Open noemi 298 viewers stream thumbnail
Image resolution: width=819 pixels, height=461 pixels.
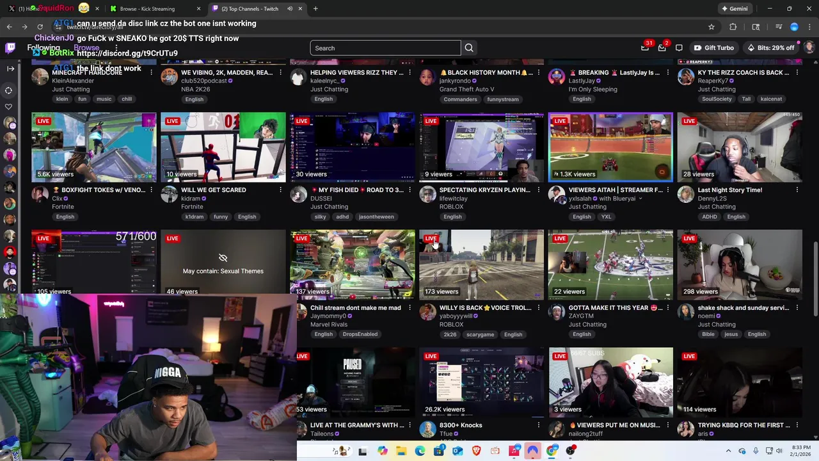[x=740, y=264]
